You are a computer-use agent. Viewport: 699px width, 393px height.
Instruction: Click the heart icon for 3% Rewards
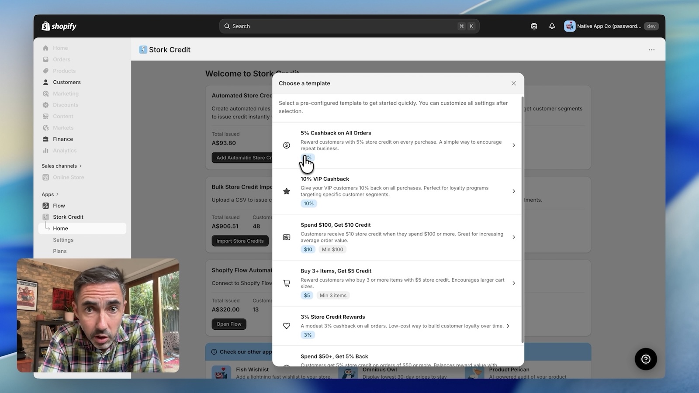click(287, 326)
